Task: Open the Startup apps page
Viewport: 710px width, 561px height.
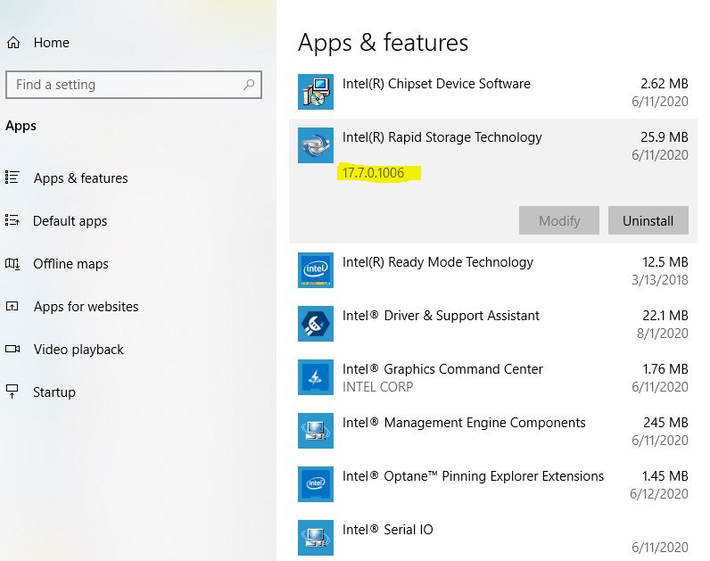Action: 54,392
